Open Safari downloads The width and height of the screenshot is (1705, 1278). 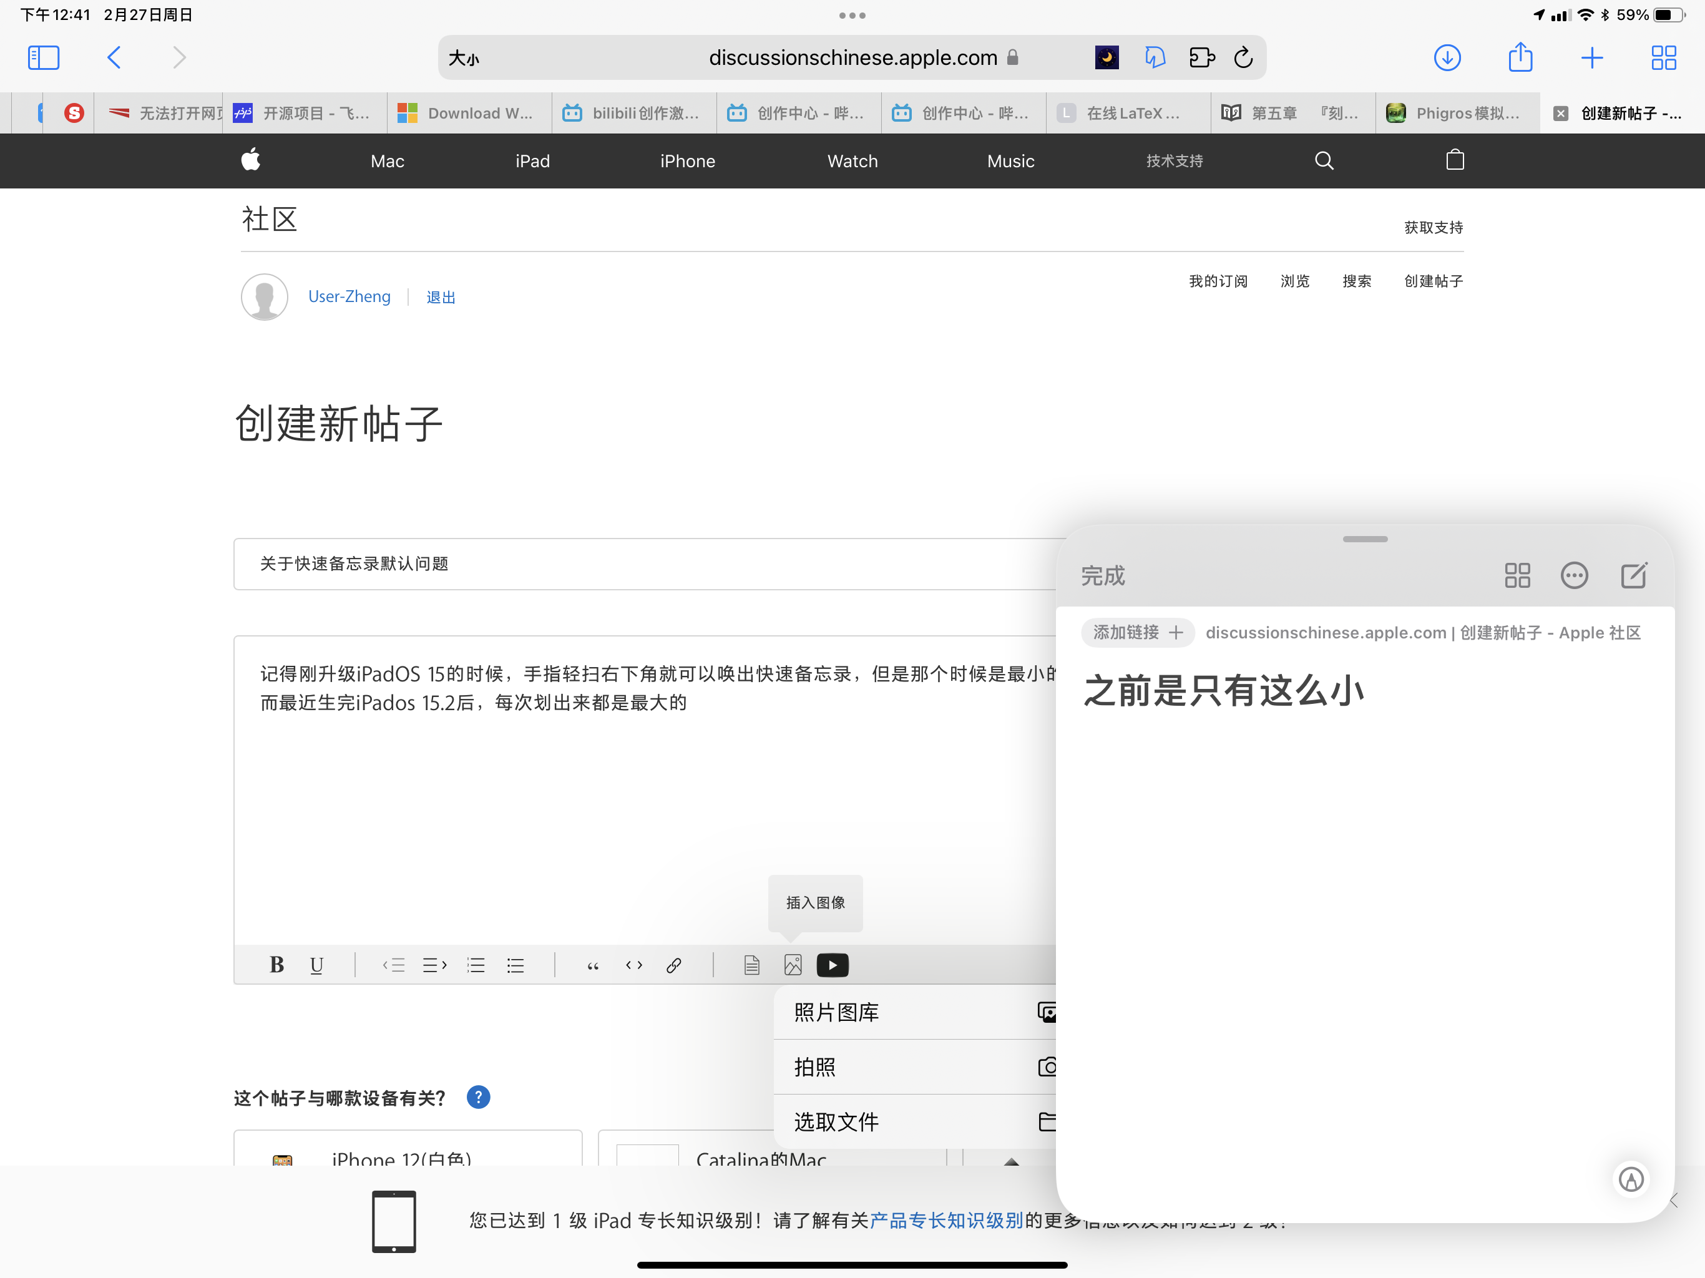click(1447, 58)
